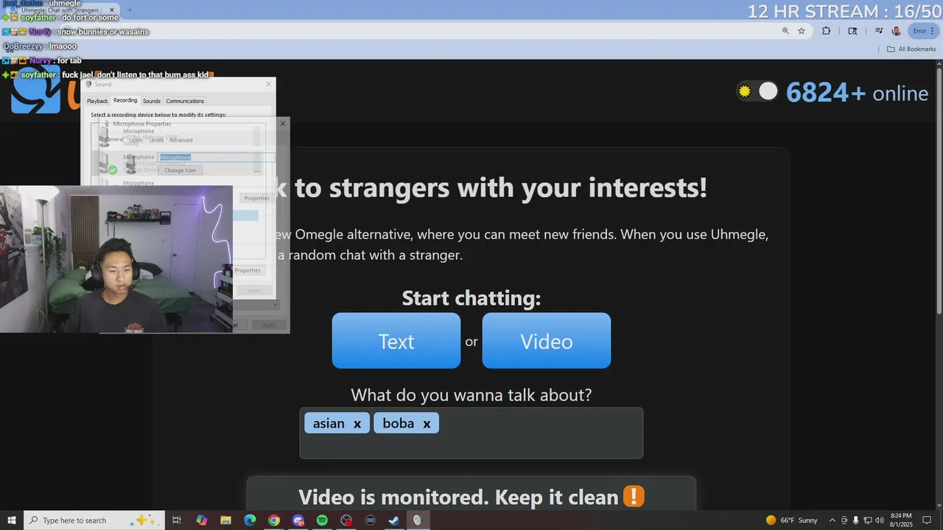Open Google Chrome from taskbar

[274, 520]
